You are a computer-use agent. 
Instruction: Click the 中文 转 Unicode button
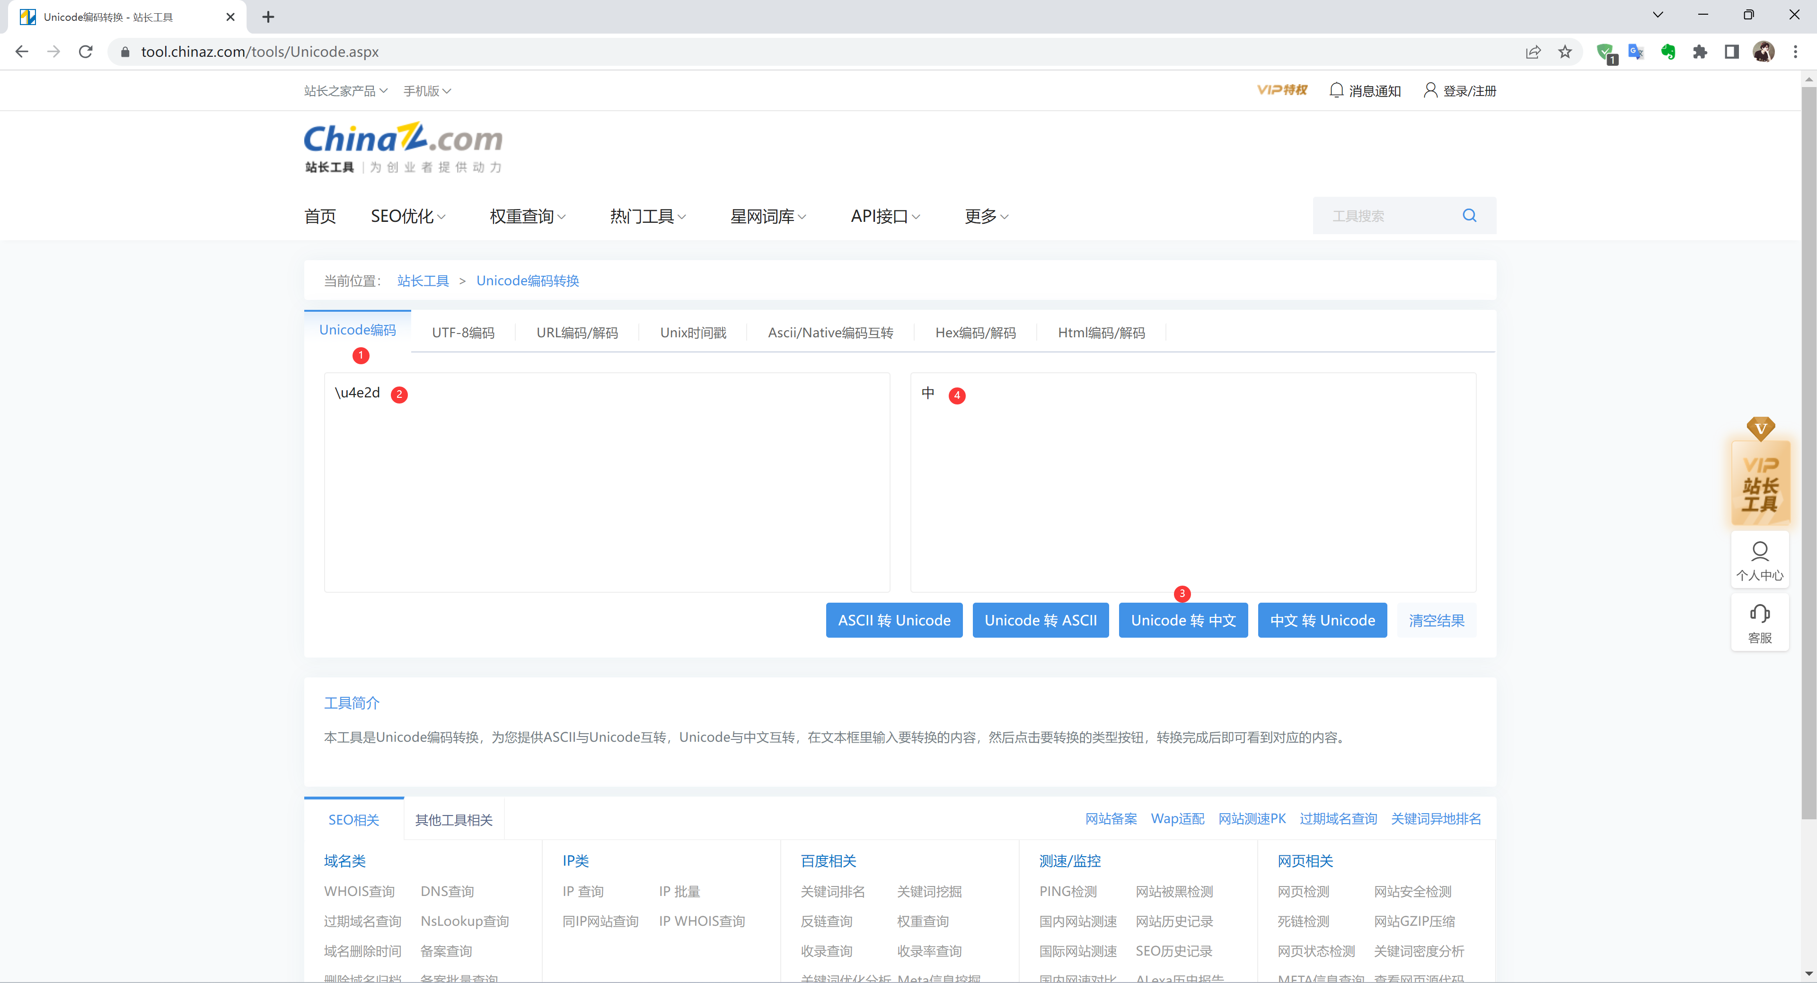click(1323, 620)
